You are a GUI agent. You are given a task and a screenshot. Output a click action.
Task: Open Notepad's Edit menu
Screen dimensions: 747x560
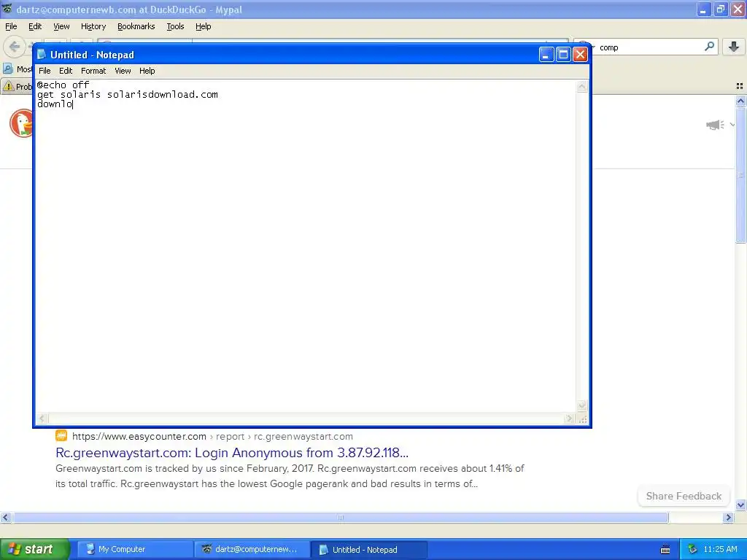65,71
